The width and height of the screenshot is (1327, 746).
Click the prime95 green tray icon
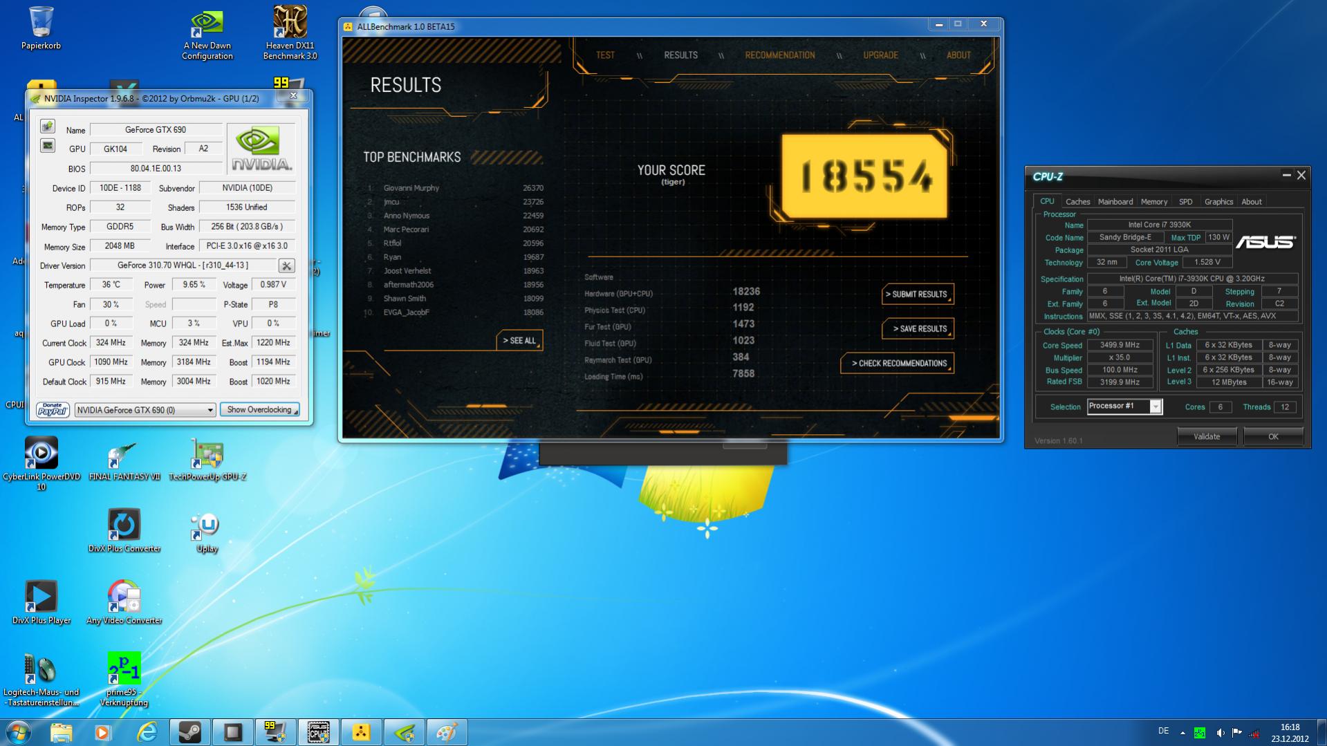point(1200,733)
